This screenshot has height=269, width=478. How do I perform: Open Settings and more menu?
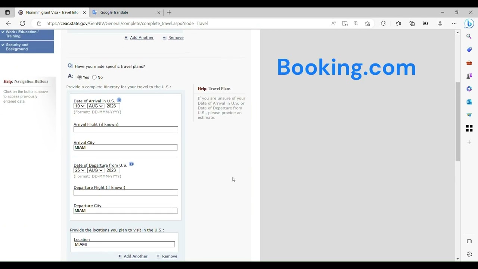tap(454, 23)
